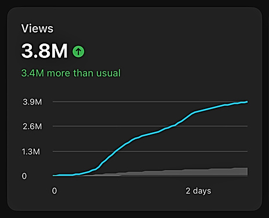Click the '2 days' x-axis label
Screen dimensions: 269x218
[198, 191]
